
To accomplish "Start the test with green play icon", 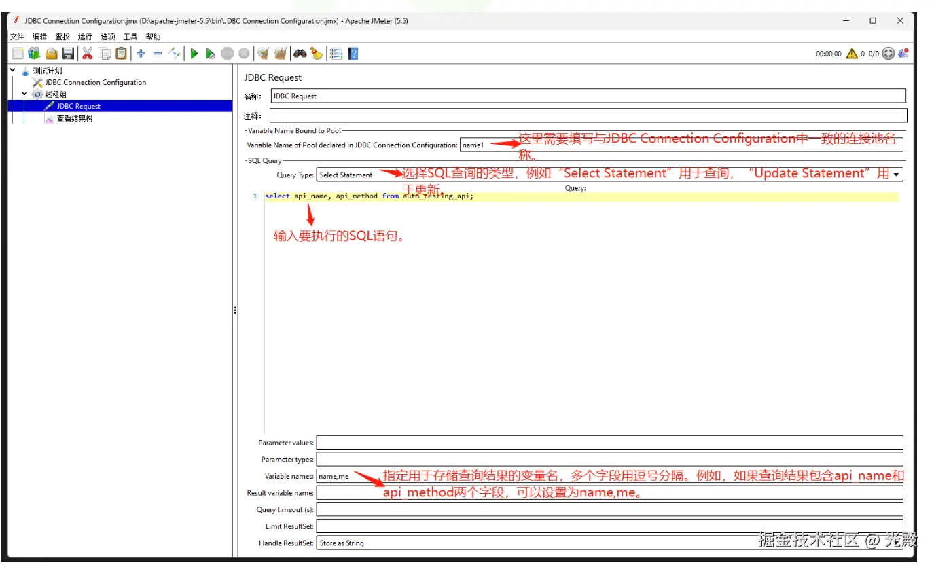I will click(194, 53).
